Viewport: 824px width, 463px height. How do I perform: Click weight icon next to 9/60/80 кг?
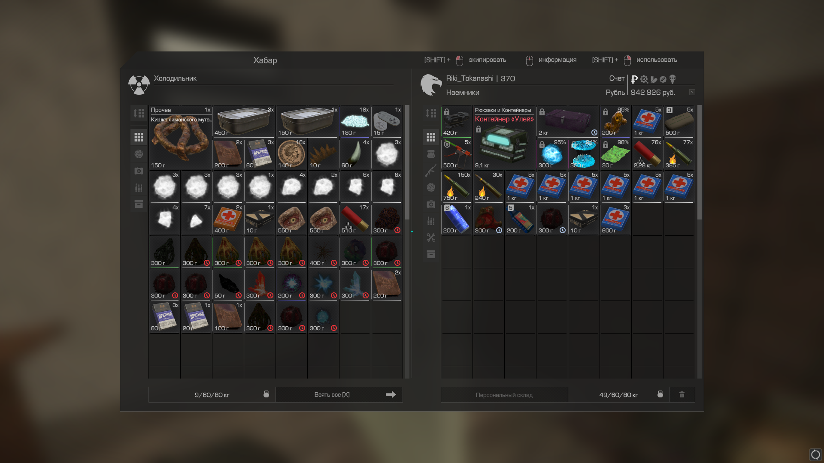point(266,394)
